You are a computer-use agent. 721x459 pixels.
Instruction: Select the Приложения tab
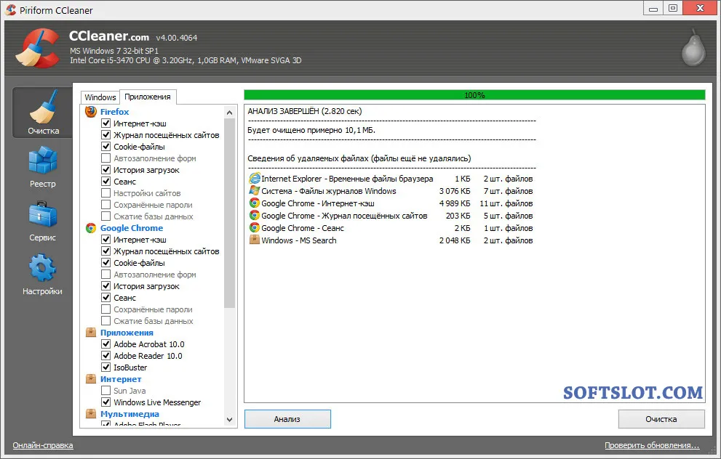(x=148, y=97)
